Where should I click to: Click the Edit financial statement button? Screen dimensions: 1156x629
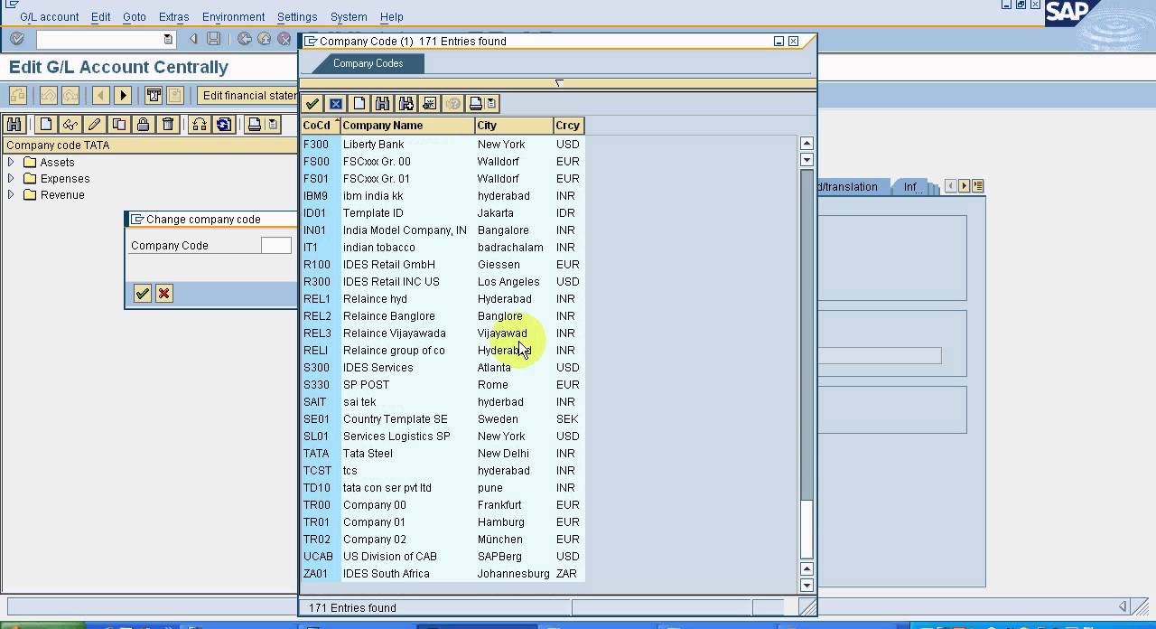click(x=248, y=95)
